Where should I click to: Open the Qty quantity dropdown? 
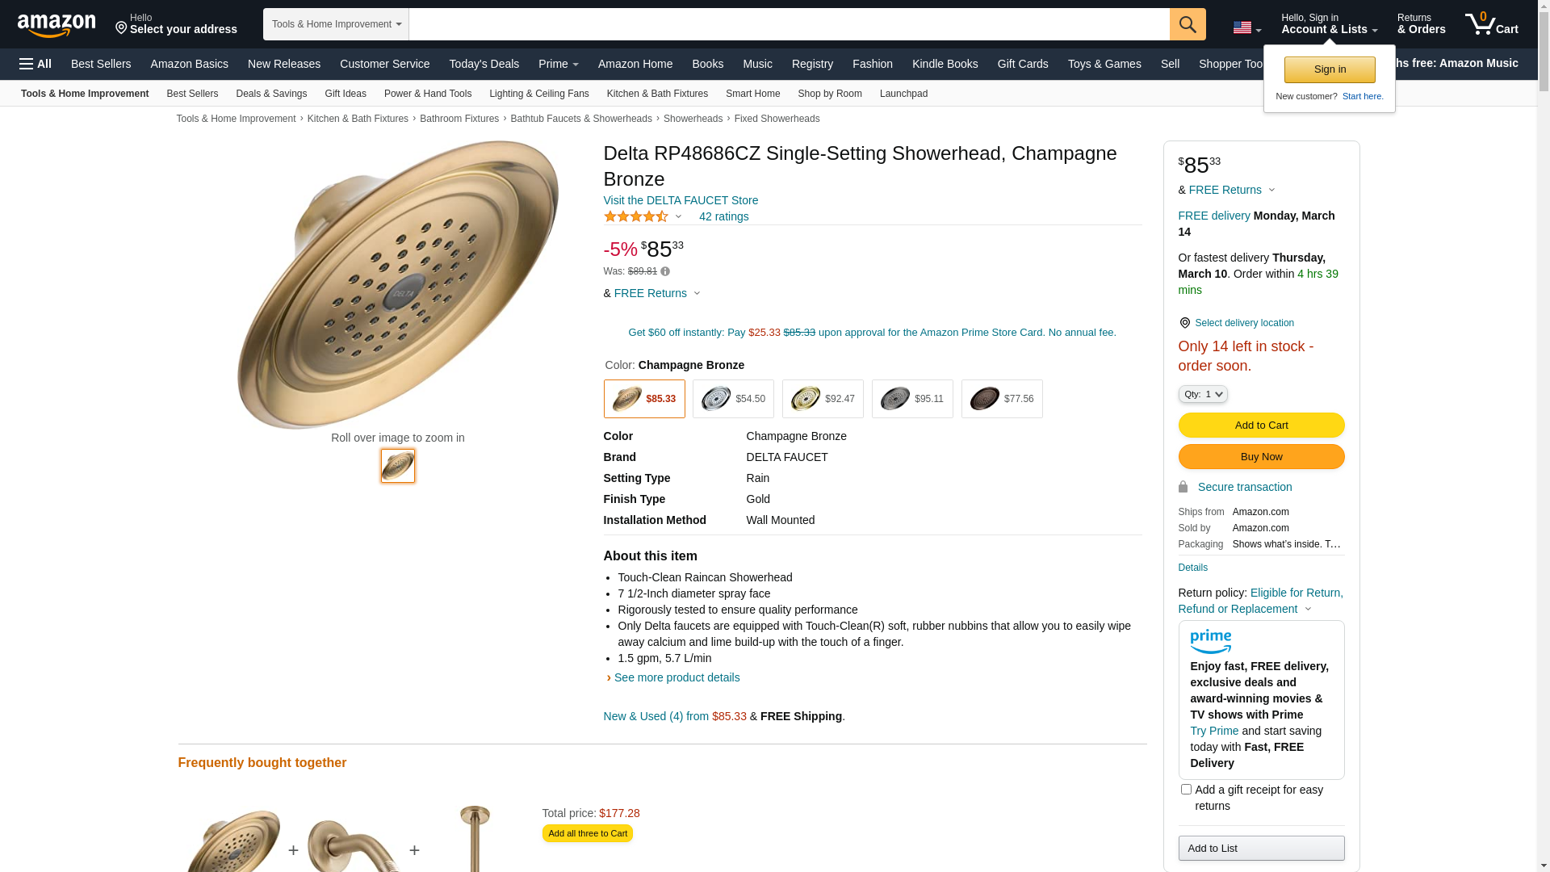click(x=1203, y=394)
